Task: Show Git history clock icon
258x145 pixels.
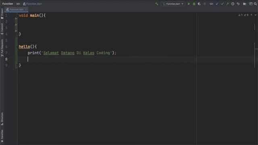Action: [x=233, y=4]
